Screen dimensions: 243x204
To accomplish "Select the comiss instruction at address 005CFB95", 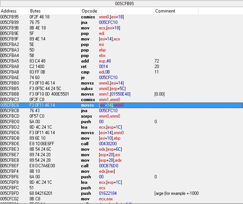I will point(87,17).
